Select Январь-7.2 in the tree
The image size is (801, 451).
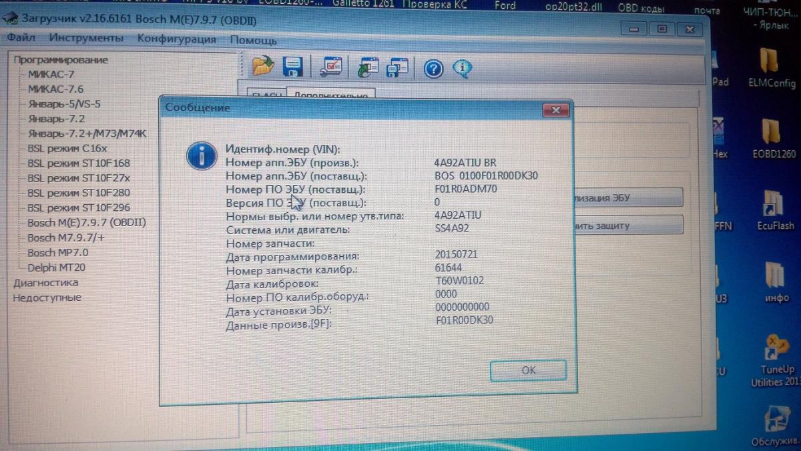(x=56, y=119)
